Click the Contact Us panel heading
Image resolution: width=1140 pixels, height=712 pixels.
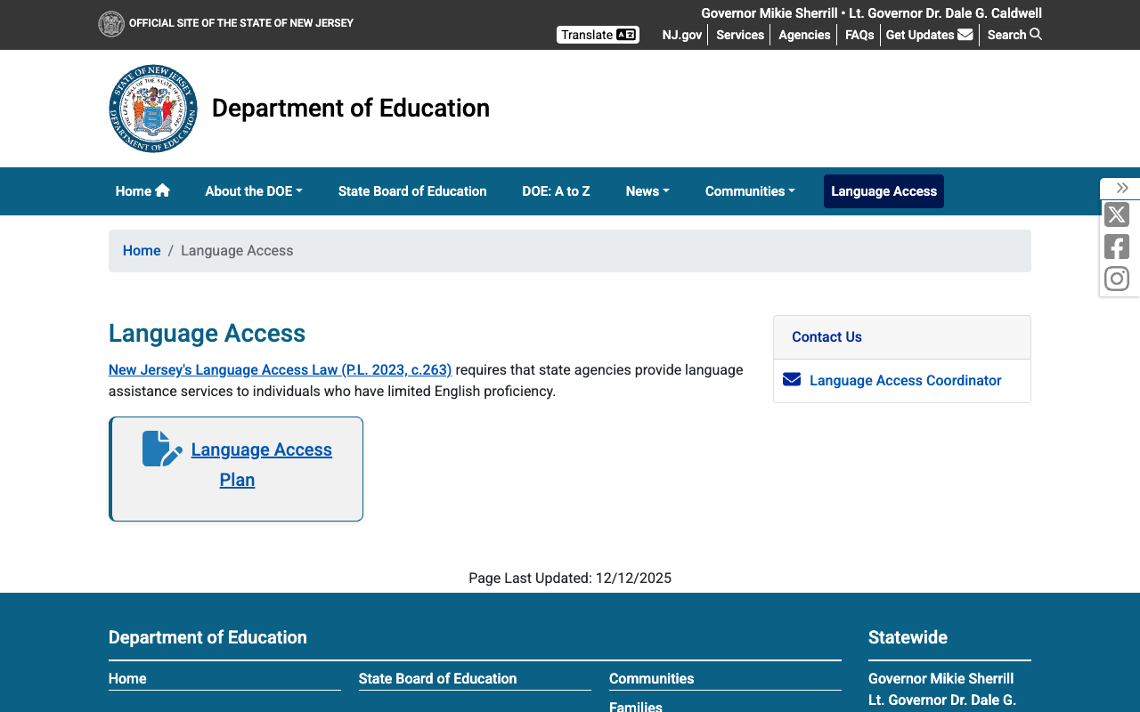point(826,336)
